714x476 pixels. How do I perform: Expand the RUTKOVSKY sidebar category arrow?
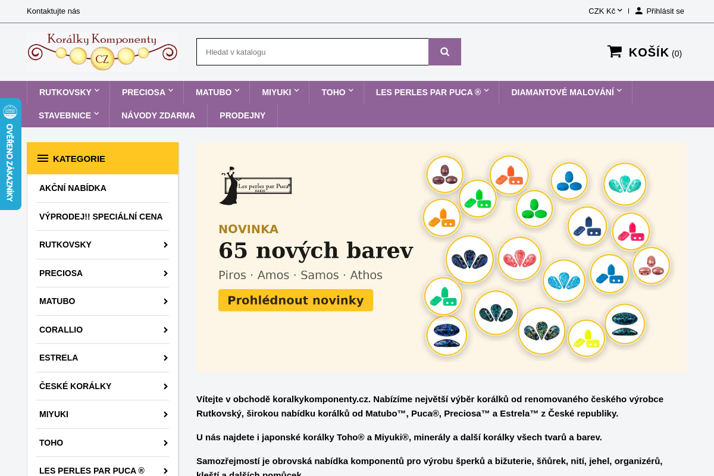coord(165,245)
